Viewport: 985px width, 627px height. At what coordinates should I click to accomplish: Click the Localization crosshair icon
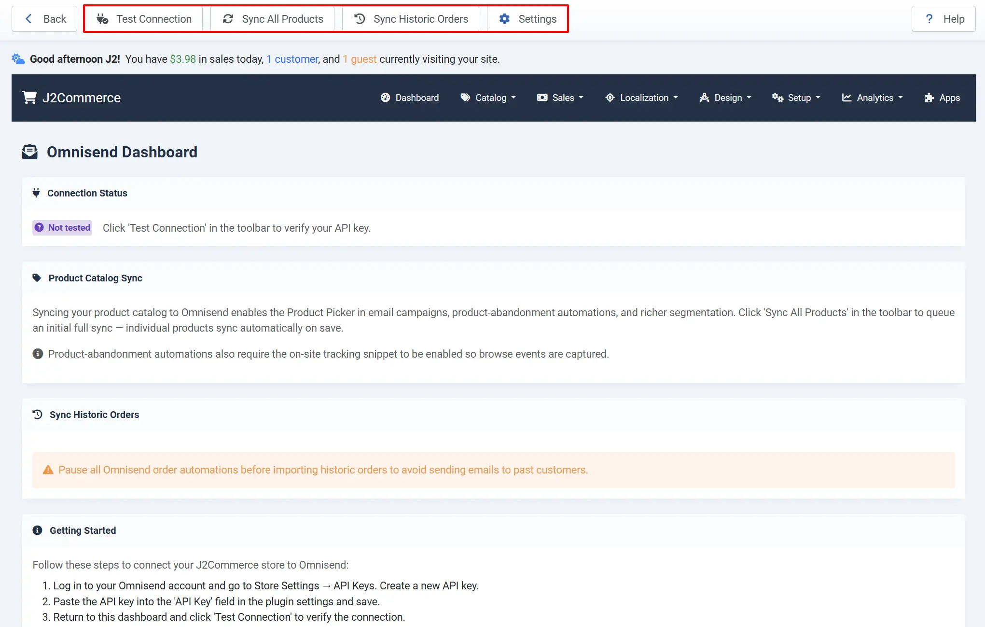pyautogui.click(x=610, y=98)
